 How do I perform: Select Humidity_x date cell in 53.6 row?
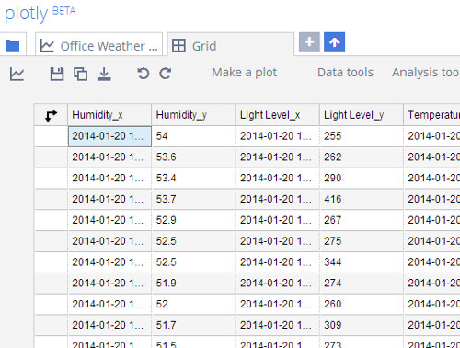[109, 157]
